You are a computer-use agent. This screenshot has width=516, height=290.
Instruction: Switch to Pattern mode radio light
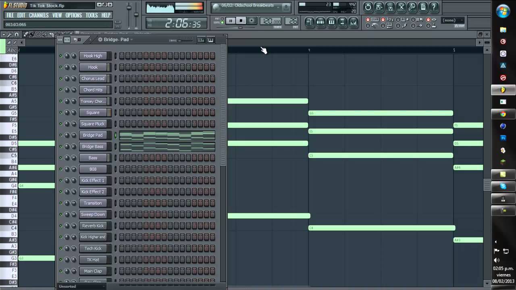[x=223, y=19]
